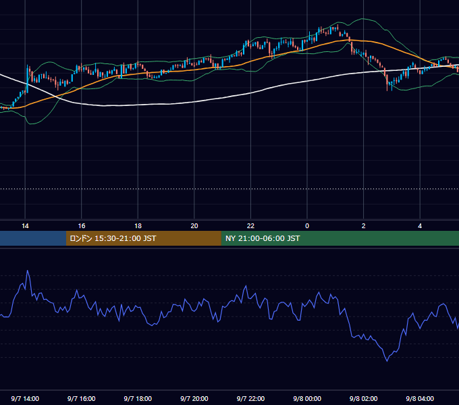Click the 22 hour label on price chart axis
The height and width of the screenshot is (405, 459).
click(x=250, y=226)
